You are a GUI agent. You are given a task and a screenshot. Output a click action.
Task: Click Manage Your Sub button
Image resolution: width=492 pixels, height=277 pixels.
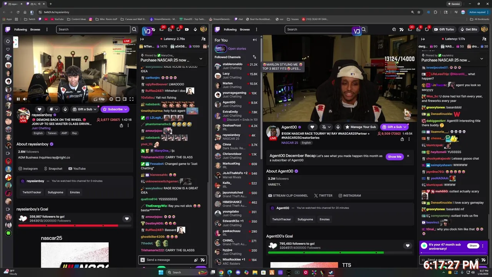[361, 127]
